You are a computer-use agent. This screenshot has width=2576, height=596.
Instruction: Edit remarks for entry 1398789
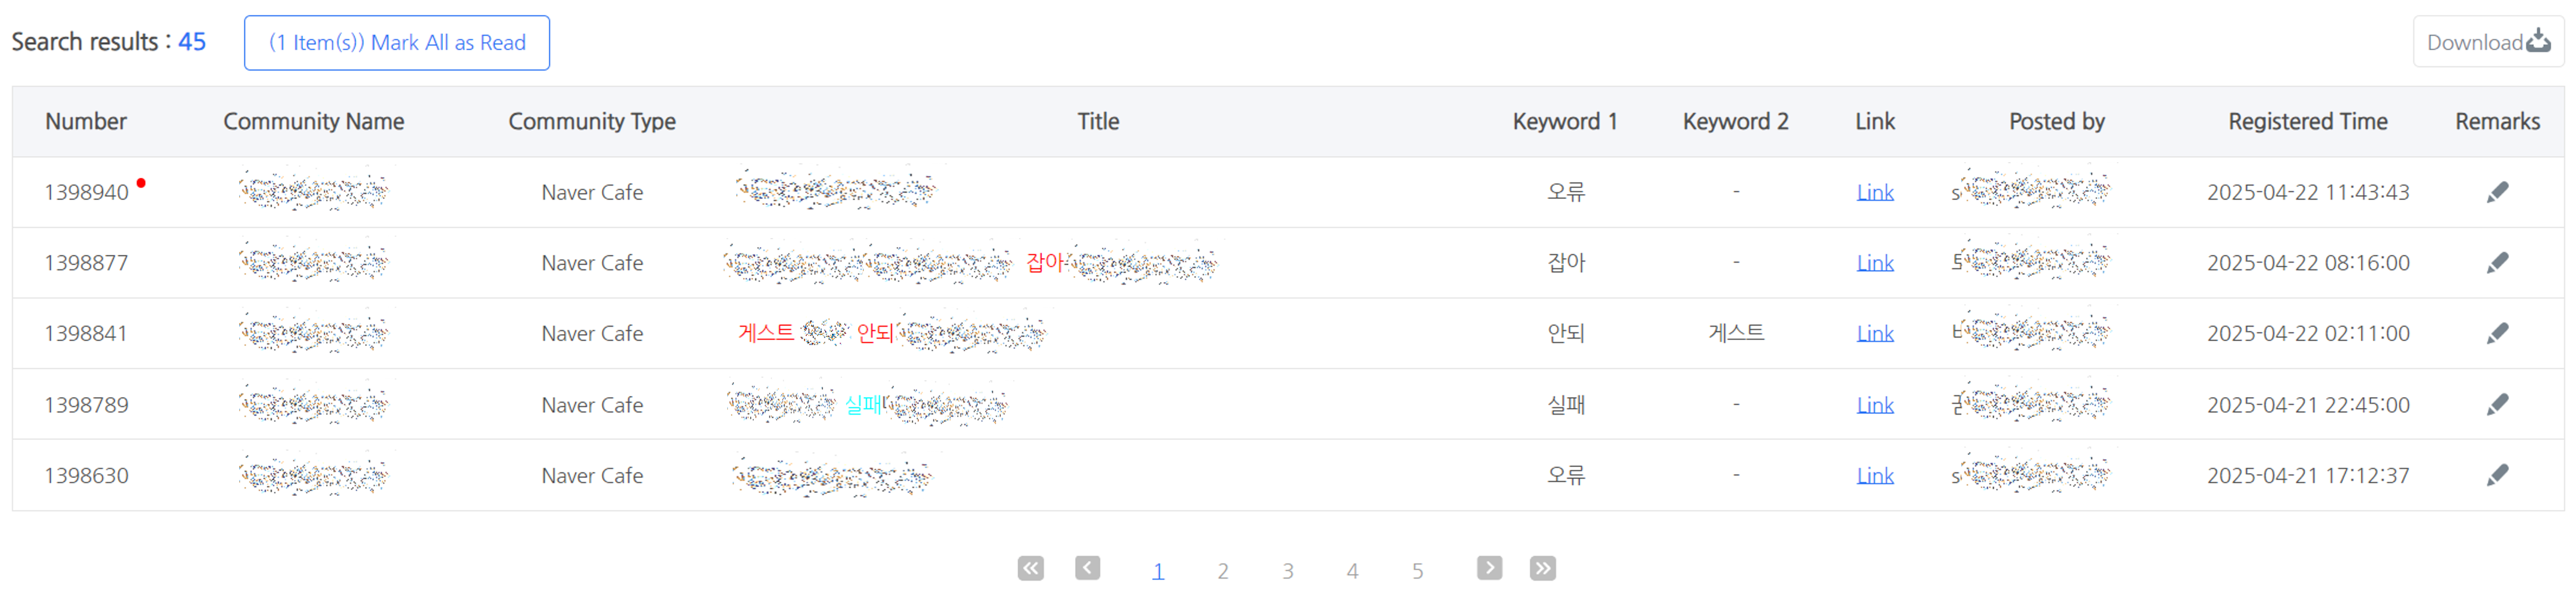(2497, 405)
